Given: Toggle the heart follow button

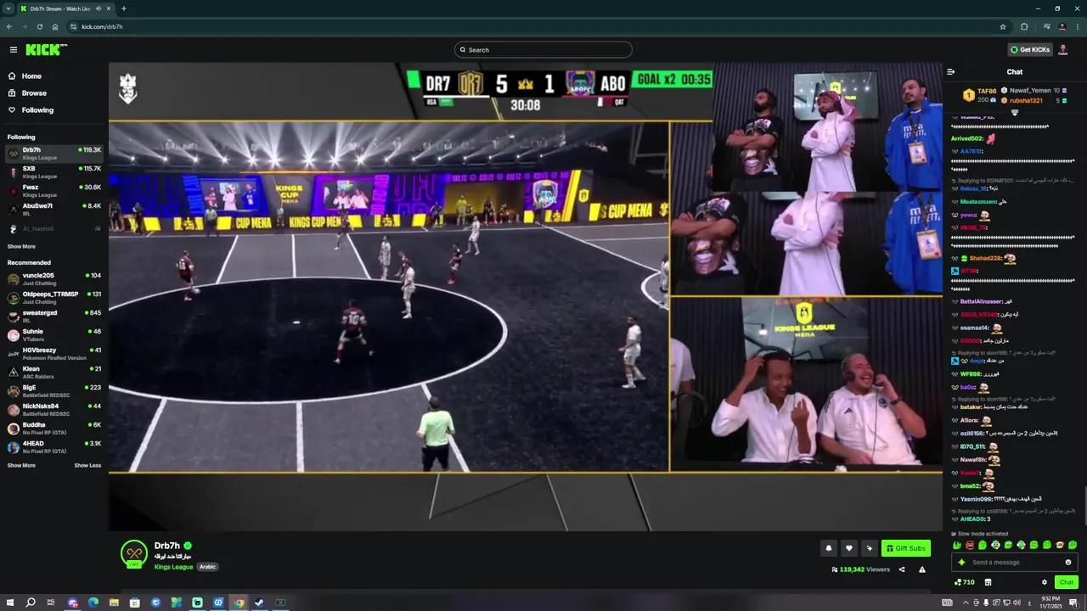Looking at the screenshot, I should pos(848,548).
